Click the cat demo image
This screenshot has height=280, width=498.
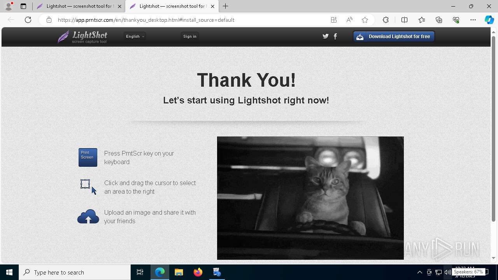pos(310,198)
